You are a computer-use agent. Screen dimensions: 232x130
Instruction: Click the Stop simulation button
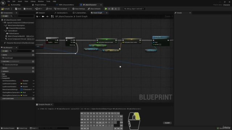click(x=112, y=9)
